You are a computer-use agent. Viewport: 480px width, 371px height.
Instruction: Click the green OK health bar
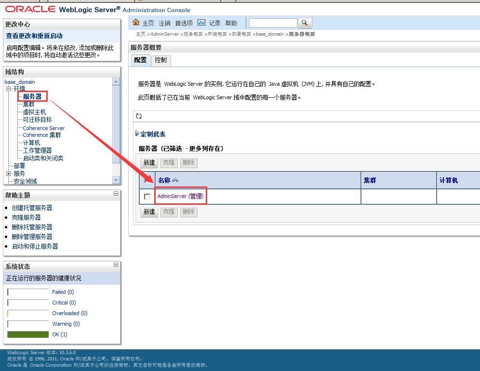pos(28,334)
